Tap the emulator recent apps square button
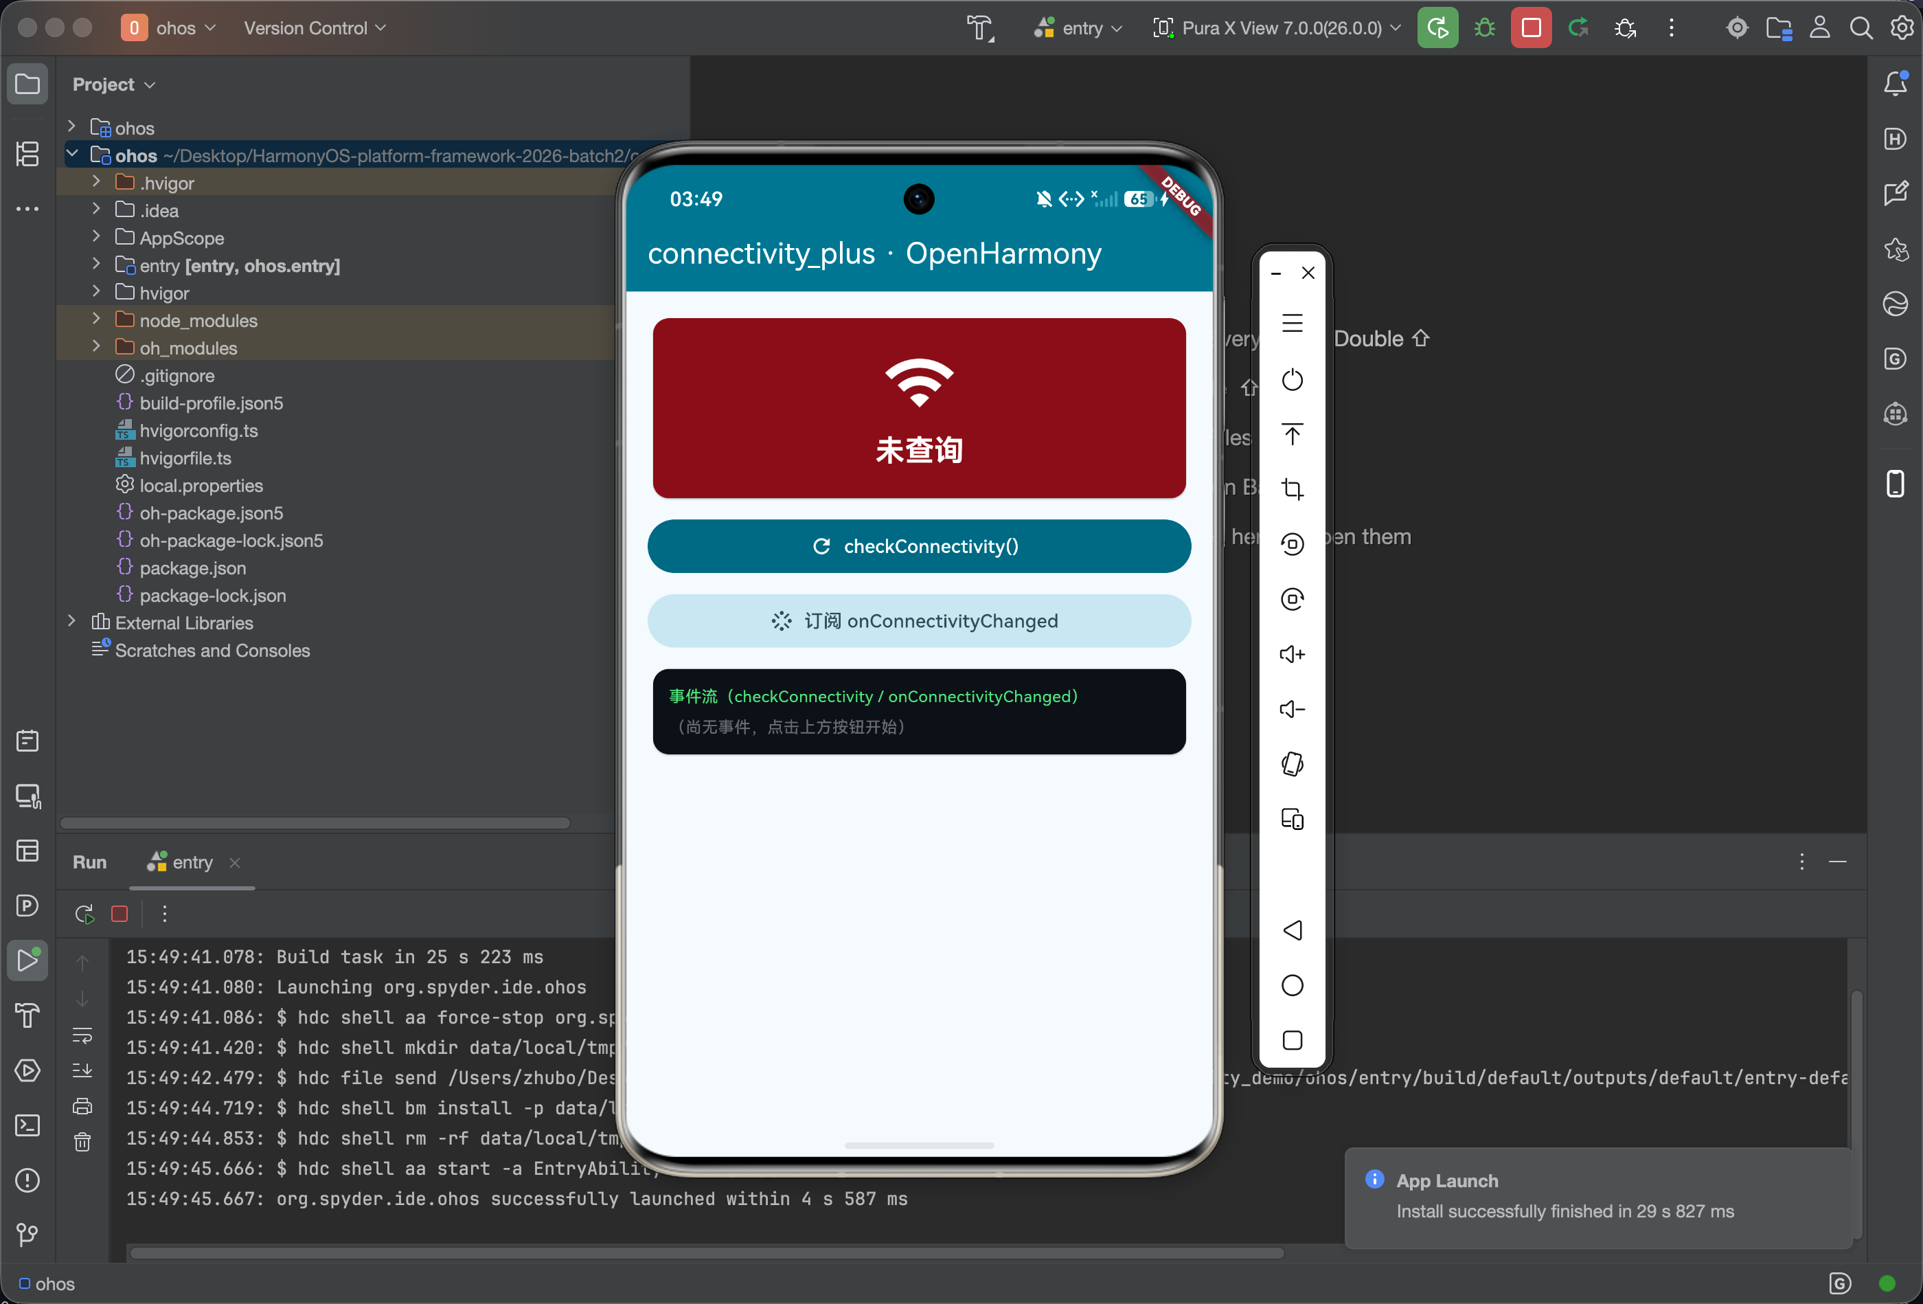This screenshot has height=1304, width=1923. (1292, 1040)
